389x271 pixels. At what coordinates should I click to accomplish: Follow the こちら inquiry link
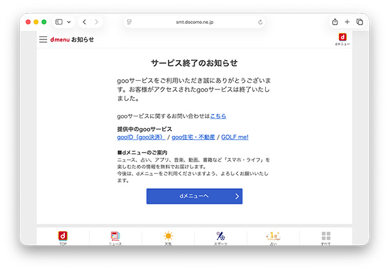click(218, 116)
